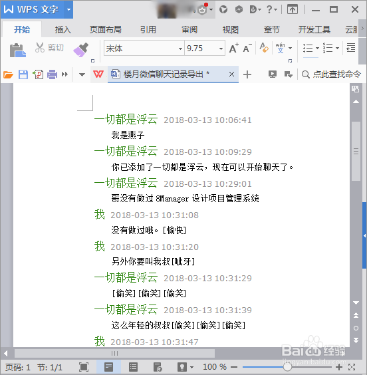The width and height of the screenshot is (367, 375).
Task: Expand more quick access tools arrows
Action: pyautogui.click(x=64, y=74)
